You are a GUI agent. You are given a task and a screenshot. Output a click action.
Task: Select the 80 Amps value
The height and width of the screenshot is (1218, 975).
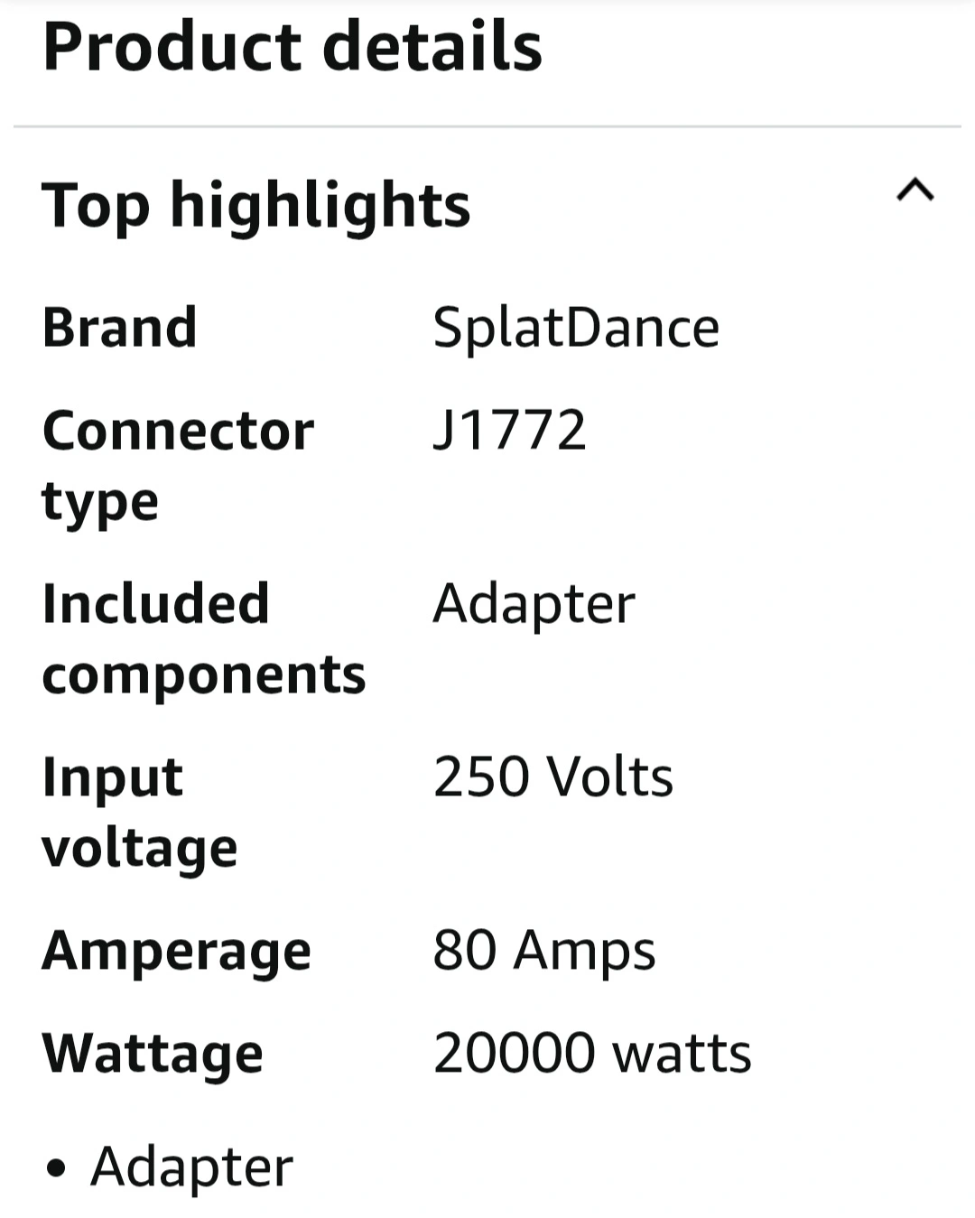pos(544,951)
